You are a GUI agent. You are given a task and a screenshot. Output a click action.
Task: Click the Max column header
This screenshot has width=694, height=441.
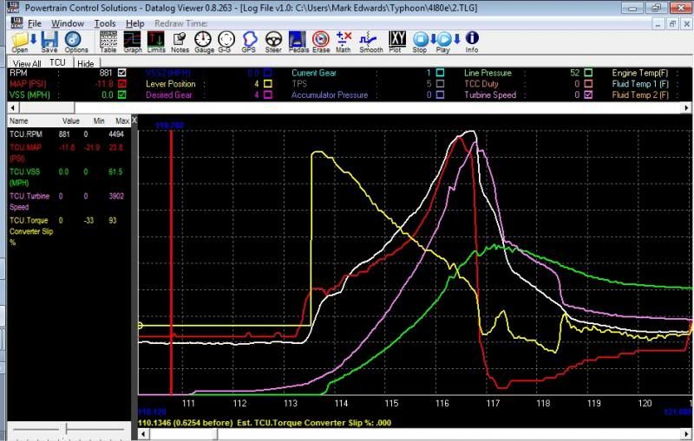click(x=122, y=120)
